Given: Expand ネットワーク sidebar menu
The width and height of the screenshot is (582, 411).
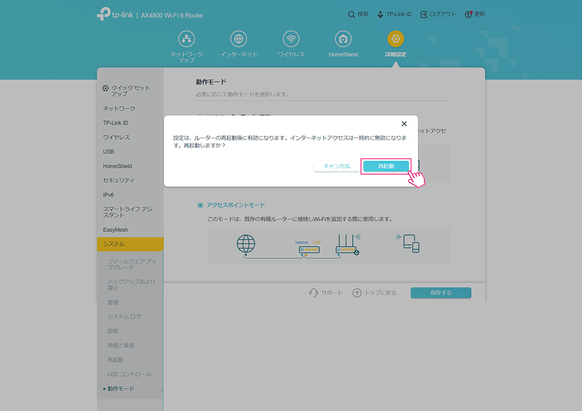Looking at the screenshot, I should click(x=119, y=108).
